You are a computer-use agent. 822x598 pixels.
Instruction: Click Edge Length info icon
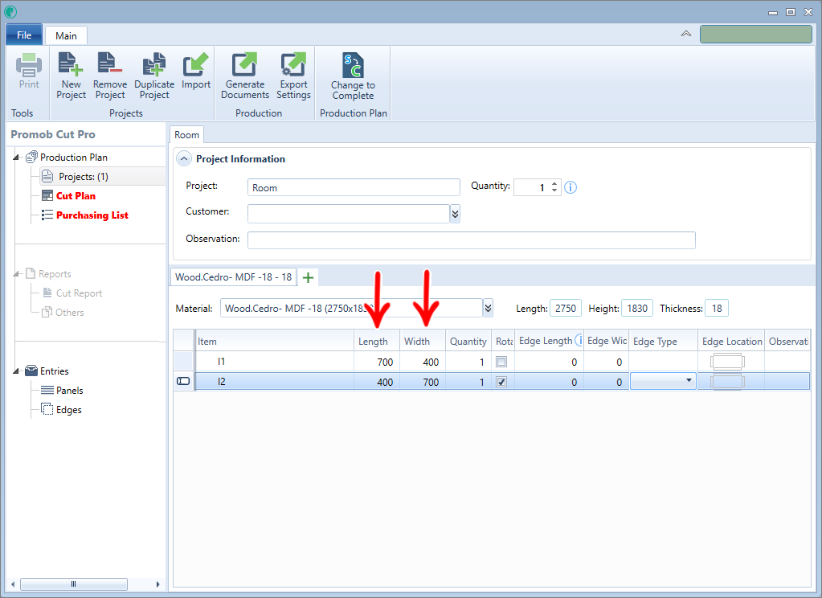(579, 341)
